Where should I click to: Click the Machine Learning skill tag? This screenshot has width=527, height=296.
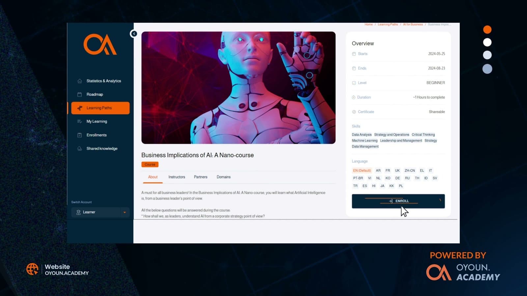coord(364,140)
